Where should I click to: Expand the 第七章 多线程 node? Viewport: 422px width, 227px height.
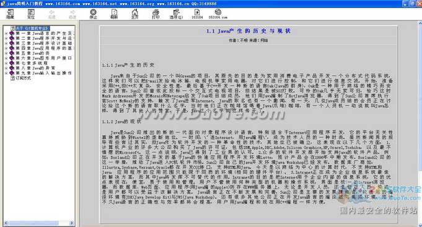click(x=6, y=63)
